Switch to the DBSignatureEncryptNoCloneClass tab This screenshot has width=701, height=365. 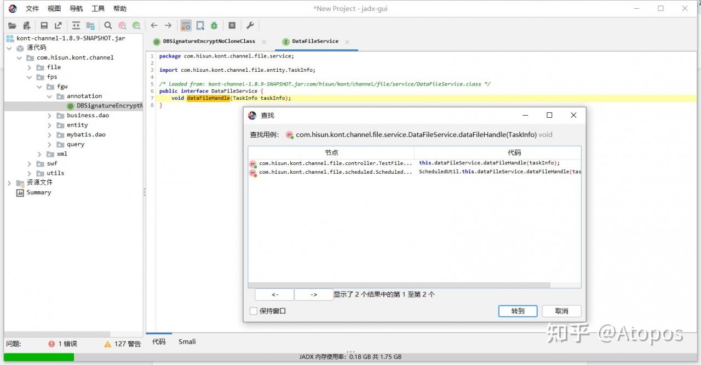[209, 42]
